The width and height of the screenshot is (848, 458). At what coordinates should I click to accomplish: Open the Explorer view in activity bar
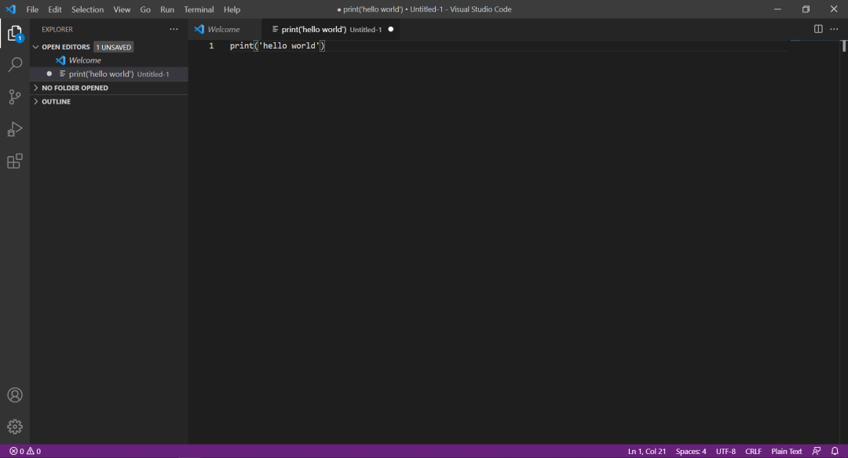[x=15, y=34]
